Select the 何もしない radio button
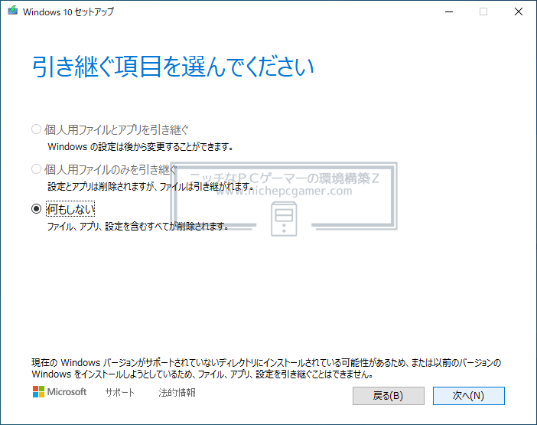 36,208
